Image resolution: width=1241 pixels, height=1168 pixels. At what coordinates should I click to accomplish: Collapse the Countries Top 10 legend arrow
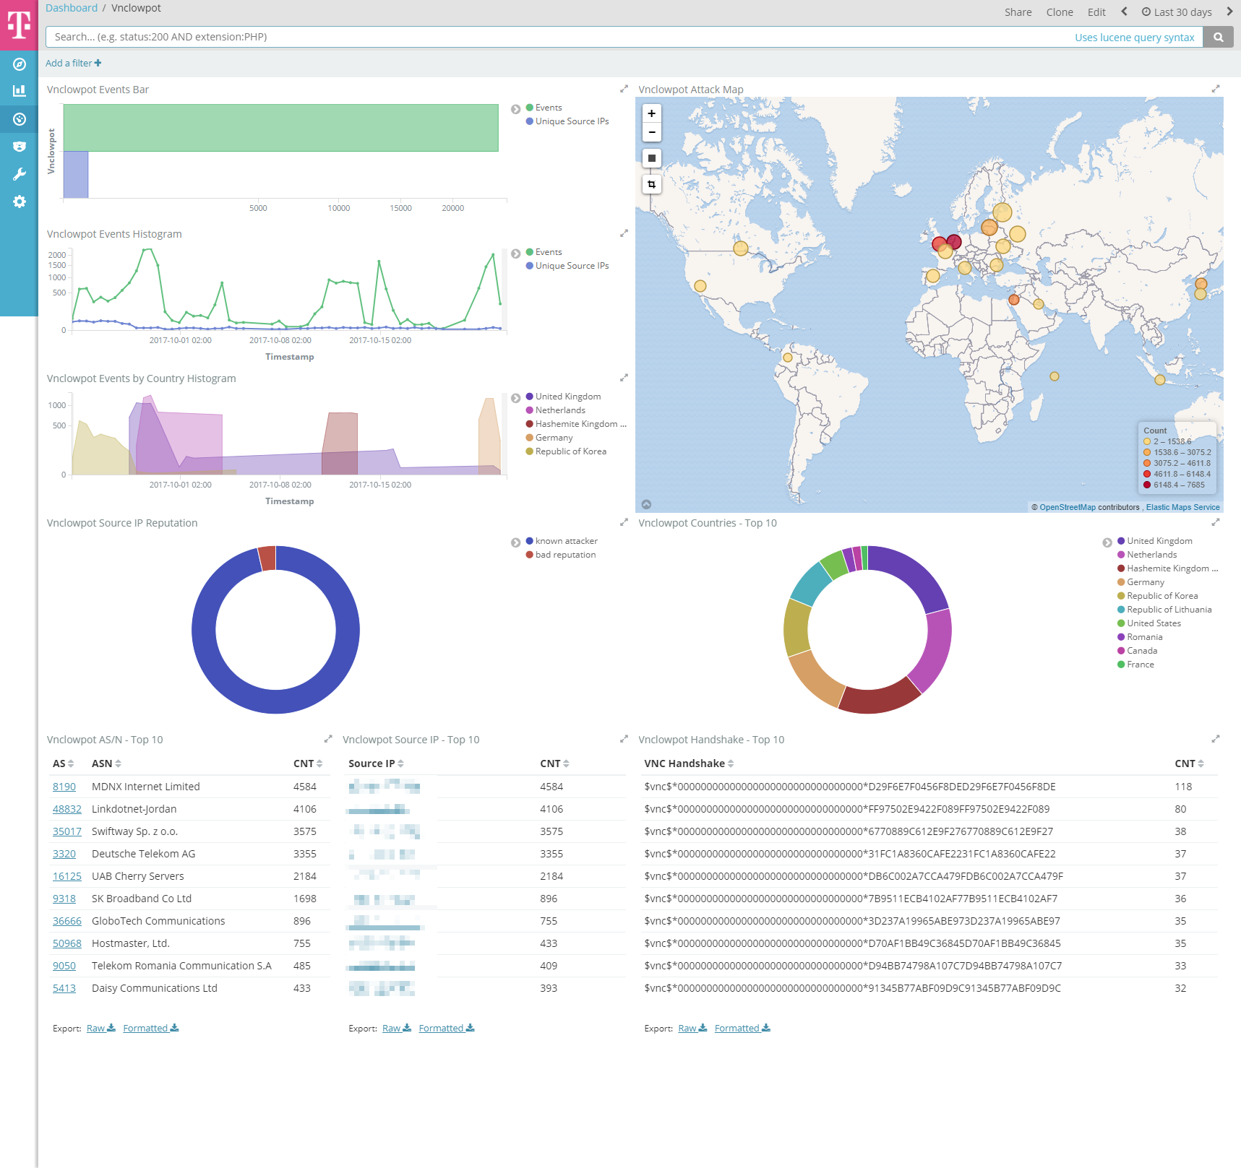tap(1107, 542)
